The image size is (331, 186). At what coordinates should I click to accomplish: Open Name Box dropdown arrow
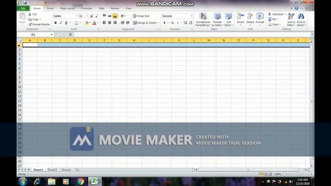(x=51, y=35)
